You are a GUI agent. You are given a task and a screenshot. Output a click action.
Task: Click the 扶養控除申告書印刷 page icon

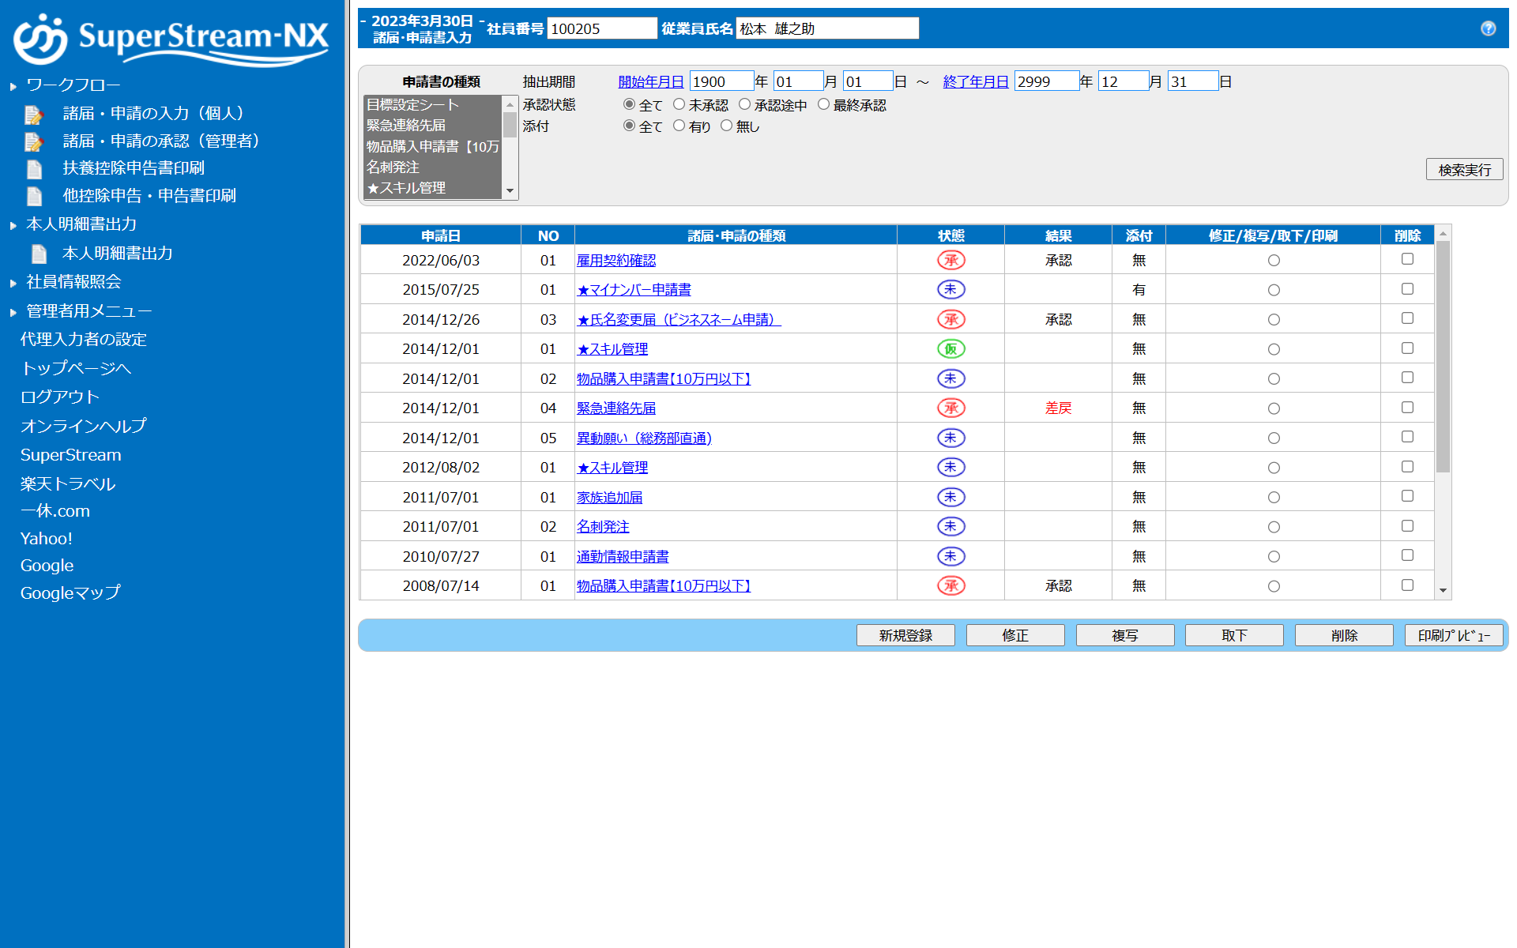34,169
